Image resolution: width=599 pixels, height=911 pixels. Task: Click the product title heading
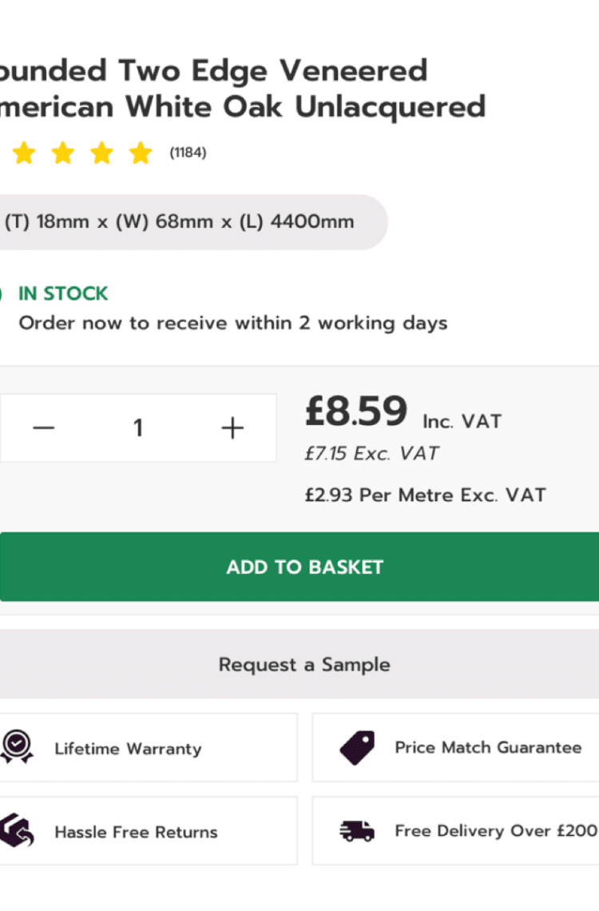point(243,89)
